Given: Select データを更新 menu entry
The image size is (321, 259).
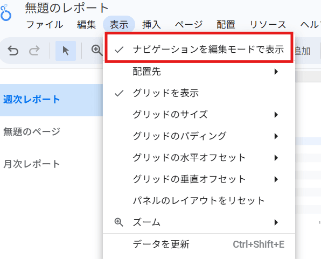Looking at the screenshot, I should point(199,244).
